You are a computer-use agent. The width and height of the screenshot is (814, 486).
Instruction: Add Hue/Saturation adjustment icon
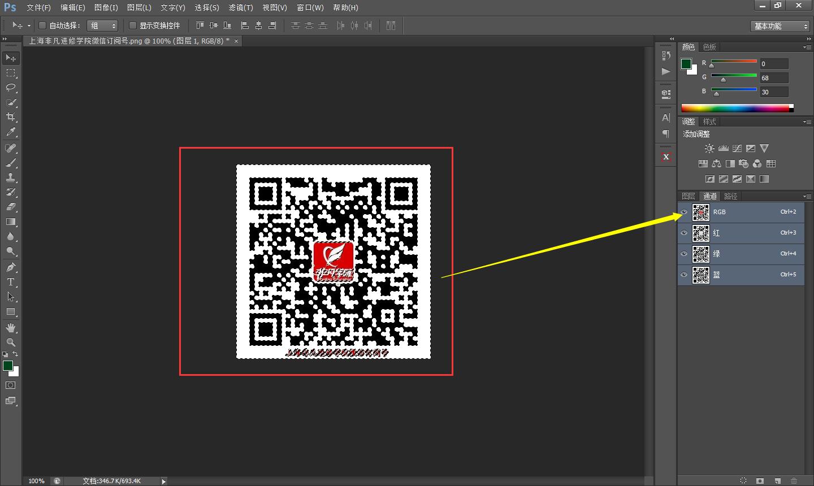[703, 164]
